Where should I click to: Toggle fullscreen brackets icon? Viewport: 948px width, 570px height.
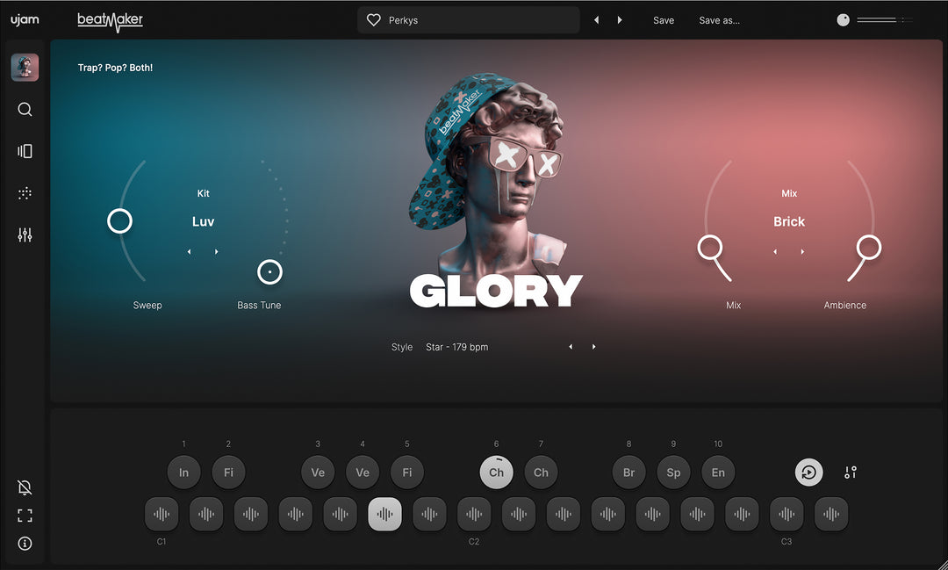pyautogui.click(x=25, y=516)
